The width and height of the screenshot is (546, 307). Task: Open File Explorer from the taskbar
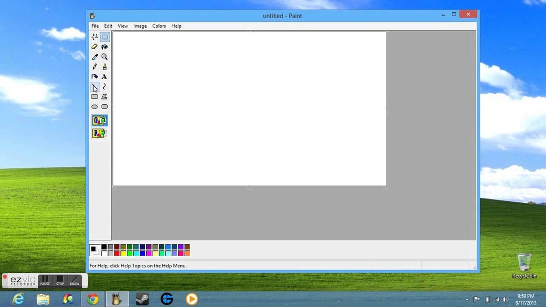tap(43, 299)
